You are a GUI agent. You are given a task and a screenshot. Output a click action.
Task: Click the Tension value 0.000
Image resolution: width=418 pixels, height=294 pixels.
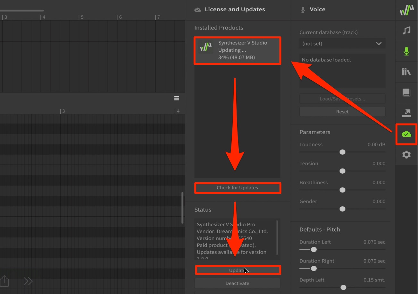point(379,163)
